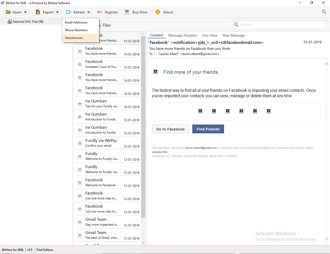Click the magnifier icon at toolbar right

324,12
